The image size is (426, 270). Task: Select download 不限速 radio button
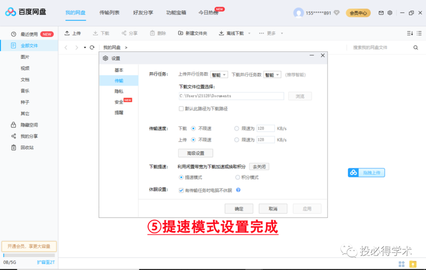click(x=193, y=128)
